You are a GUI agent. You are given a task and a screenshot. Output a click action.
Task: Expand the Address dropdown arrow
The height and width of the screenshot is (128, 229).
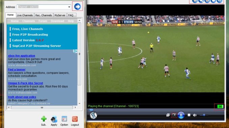69,7
